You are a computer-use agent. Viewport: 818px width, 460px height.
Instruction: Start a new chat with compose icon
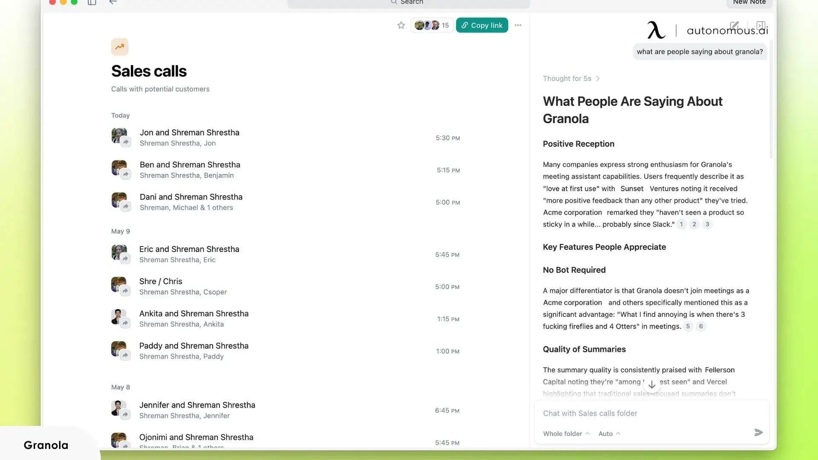pyautogui.click(x=734, y=26)
